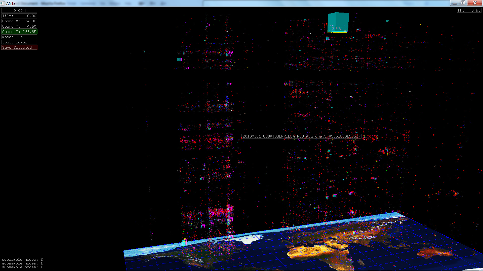Image resolution: width=483 pixels, height=271 pixels.
Task: Select the highlighted Coord Z field
Action: point(19,32)
